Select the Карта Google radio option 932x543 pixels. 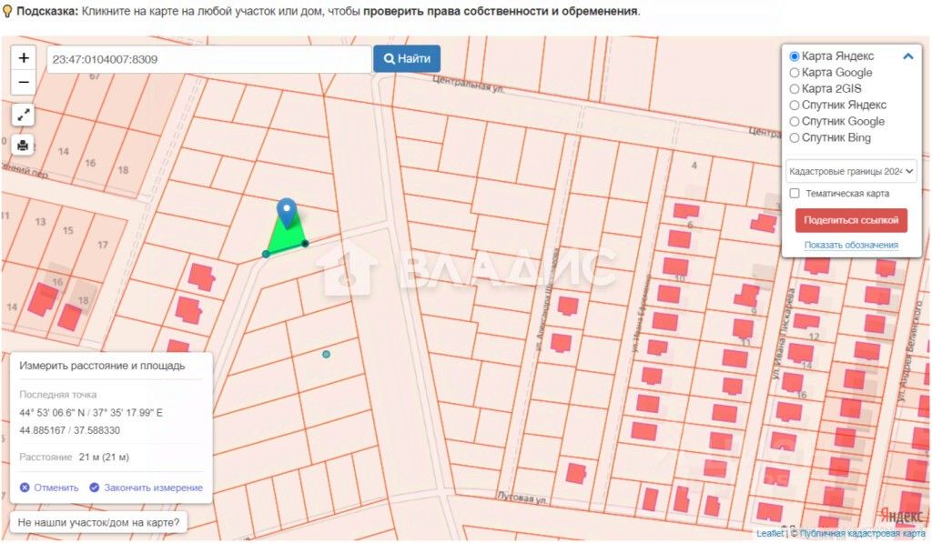pyautogui.click(x=794, y=73)
